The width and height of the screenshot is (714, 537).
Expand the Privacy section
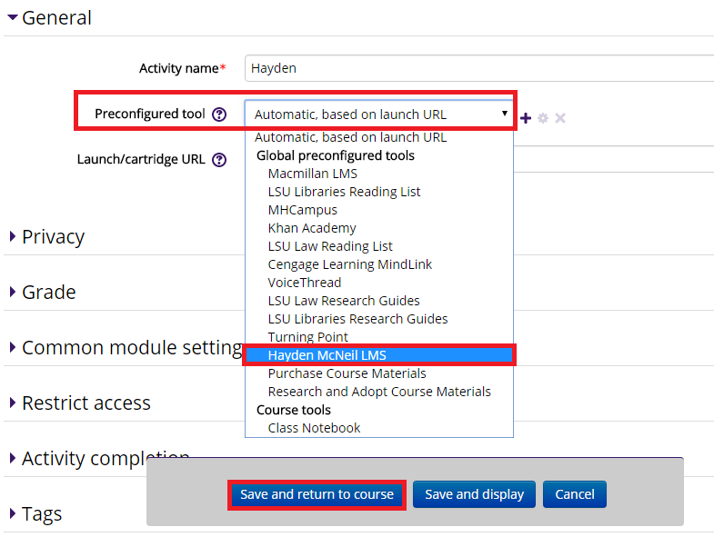click(x=47, y=236)
